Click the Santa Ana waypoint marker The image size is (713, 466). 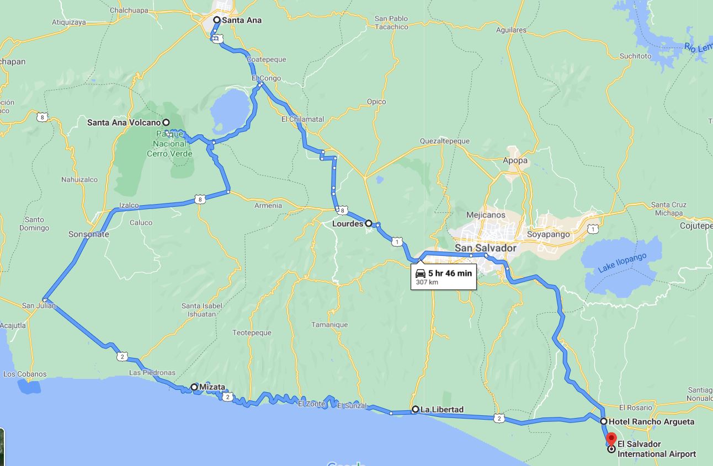click(217, 20)
